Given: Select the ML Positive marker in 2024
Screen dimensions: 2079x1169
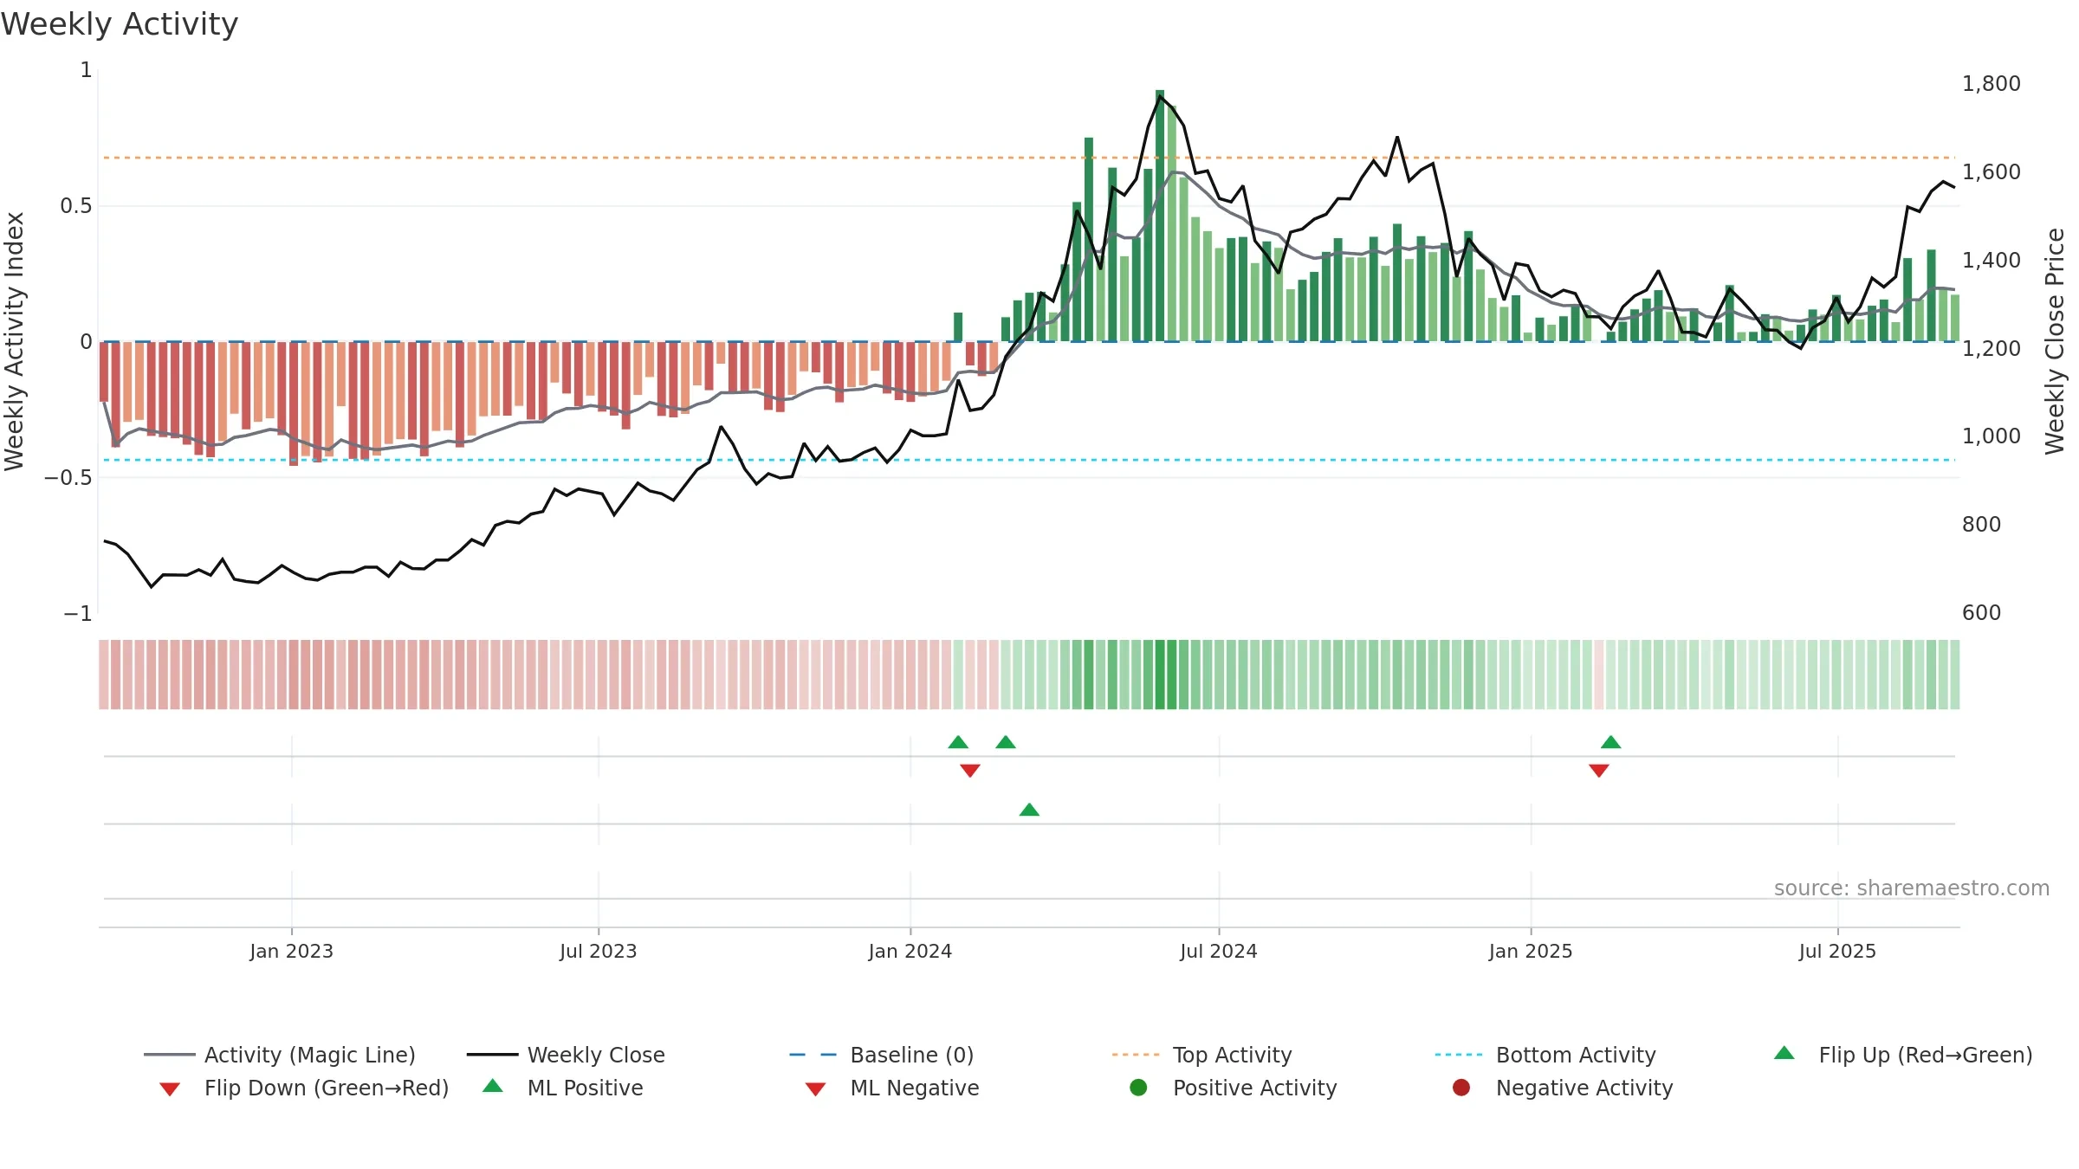Looking at the screenshot, I should [1029, 810].
